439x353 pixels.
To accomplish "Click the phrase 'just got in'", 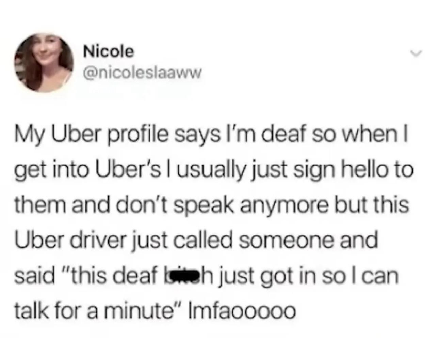I will click(262, 276).
